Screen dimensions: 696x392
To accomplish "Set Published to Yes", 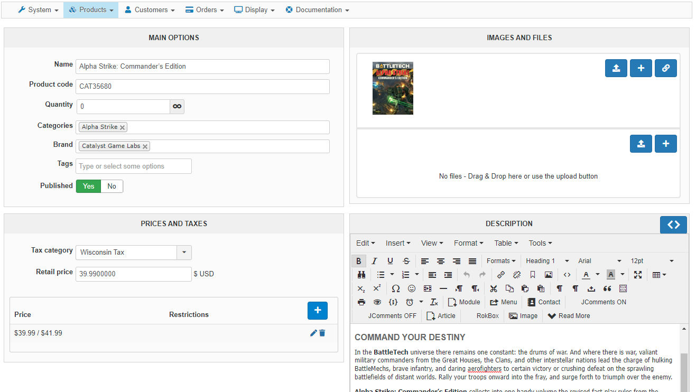I will 88,186.
